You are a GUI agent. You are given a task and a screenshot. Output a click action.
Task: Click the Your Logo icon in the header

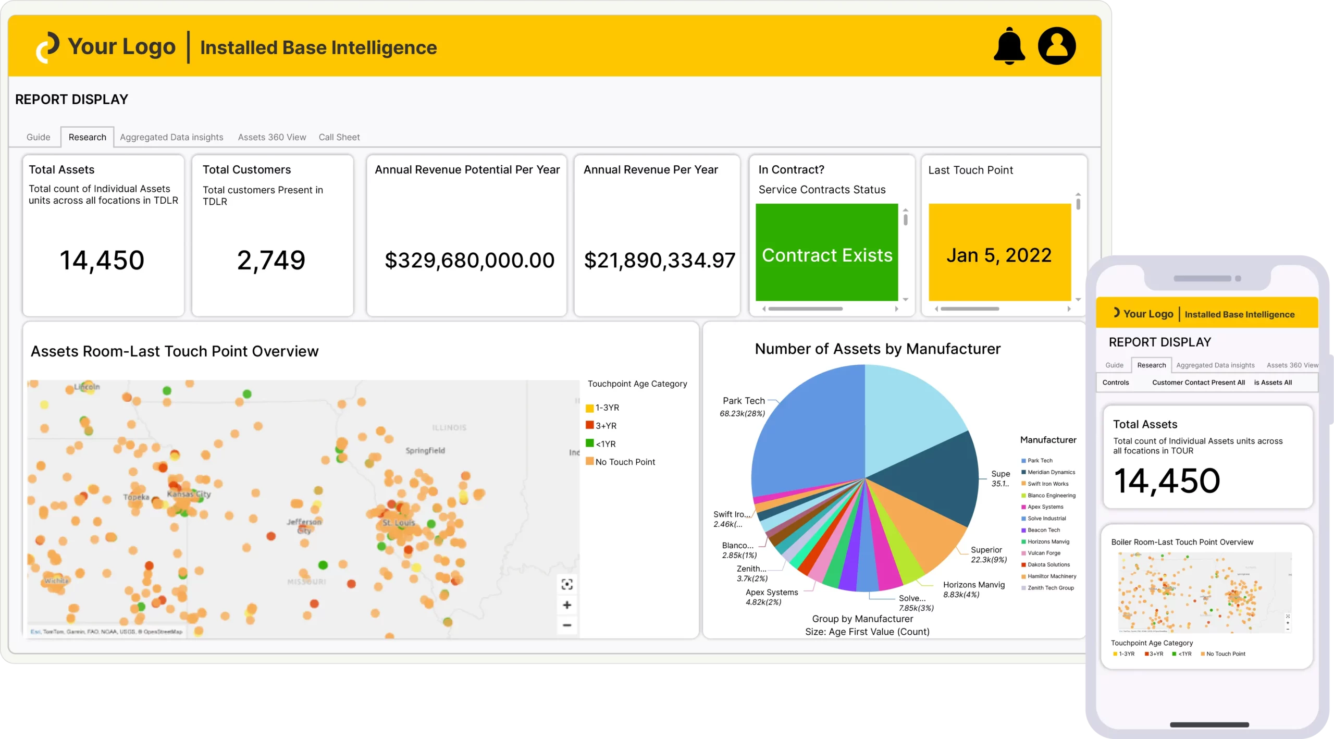pos(48,47)
